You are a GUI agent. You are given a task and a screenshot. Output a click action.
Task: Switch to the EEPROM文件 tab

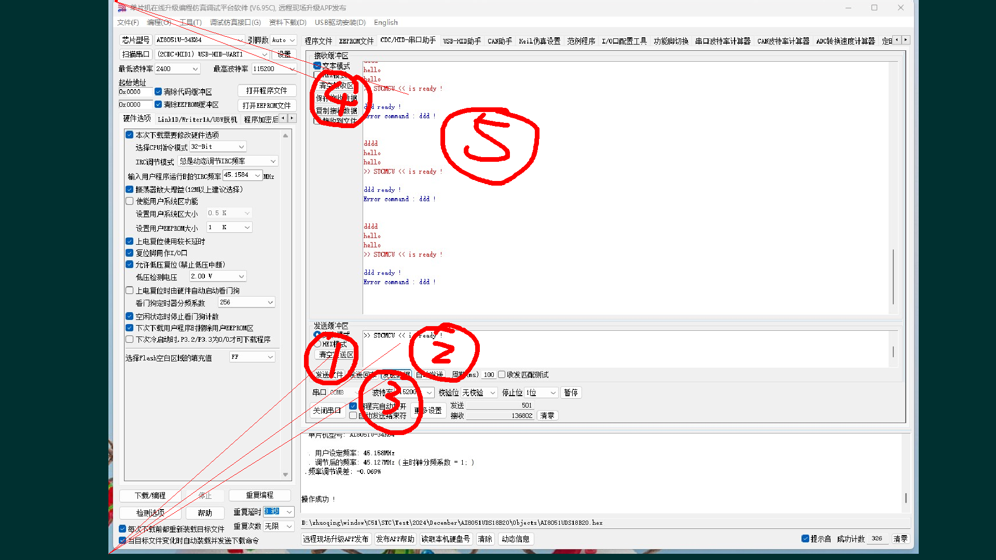(356, 40)
